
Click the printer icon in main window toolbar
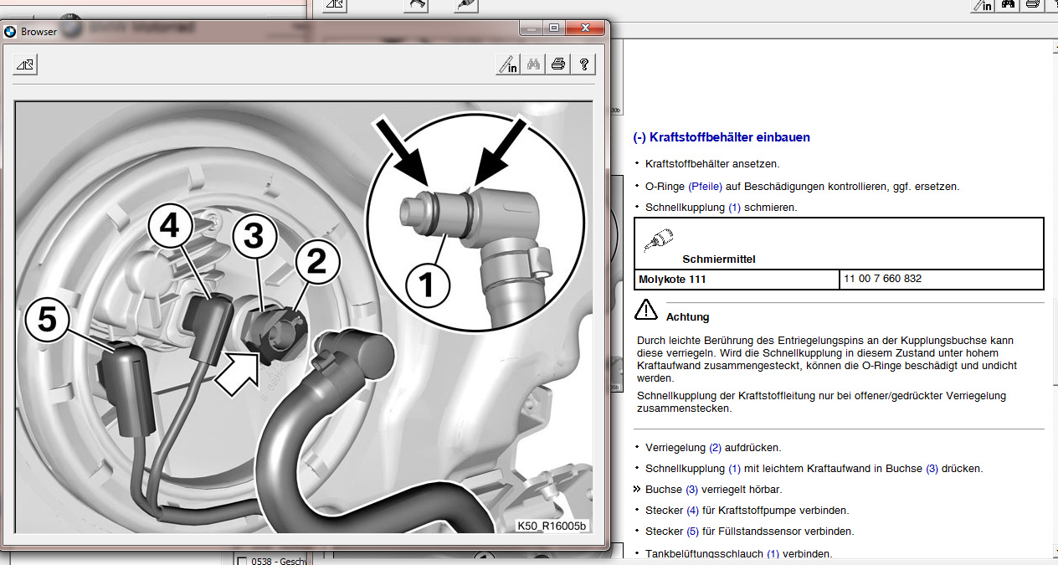pyautogui.click(x=1033, y=5)
